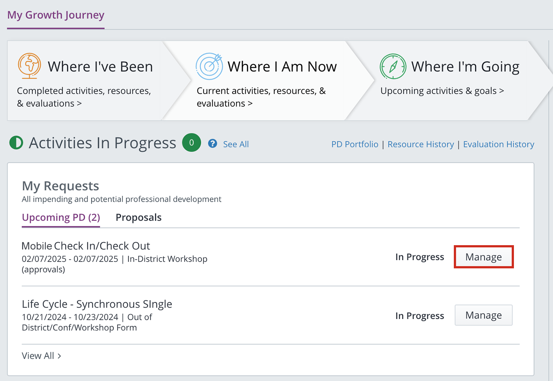Switch to the Upcoming PD (2) tab
Viewport: 553px width, 381px height.
pos(61,218)
